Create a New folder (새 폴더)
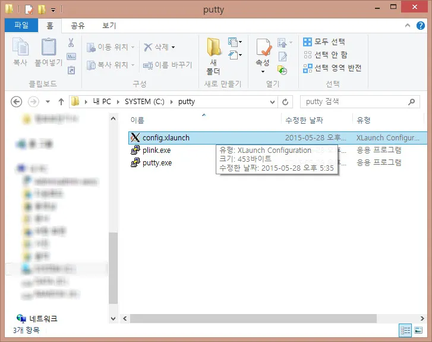 tap(213, 57)
